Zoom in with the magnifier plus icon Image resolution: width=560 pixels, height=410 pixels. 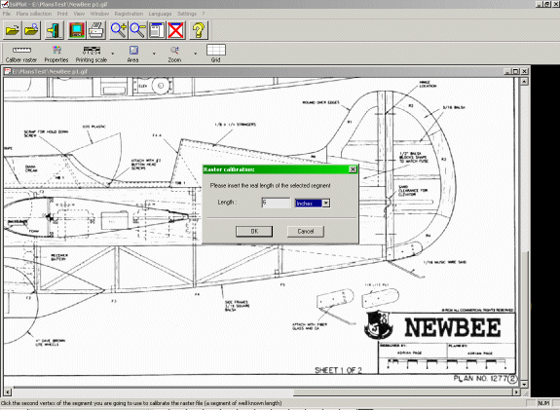(x=119, y=30)
